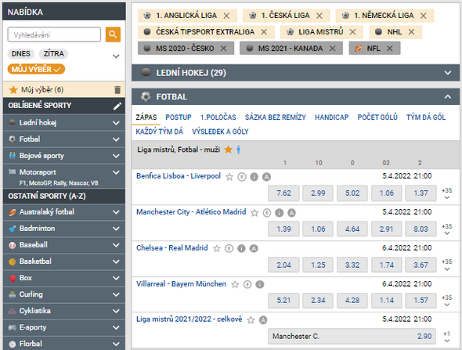
Task: Delete Můj výběr with trash icon
Action: pyautogui.click(x=117, y=89)
